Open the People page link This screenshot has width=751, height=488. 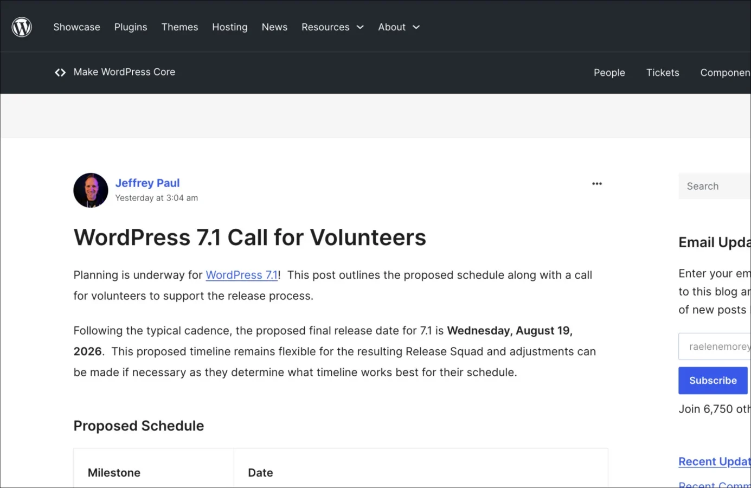(x=609, y=73)
